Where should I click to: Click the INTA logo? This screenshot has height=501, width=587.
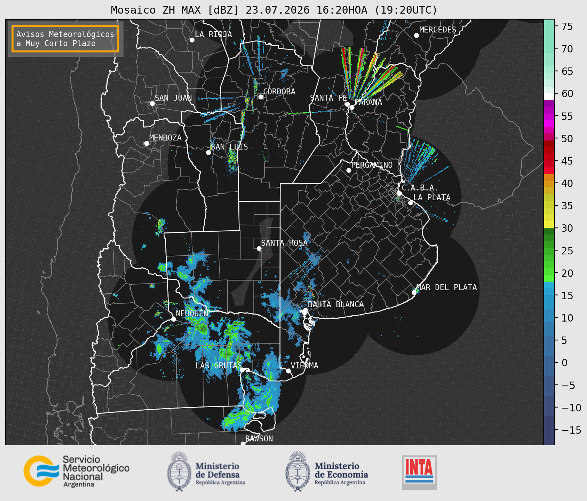419,472
